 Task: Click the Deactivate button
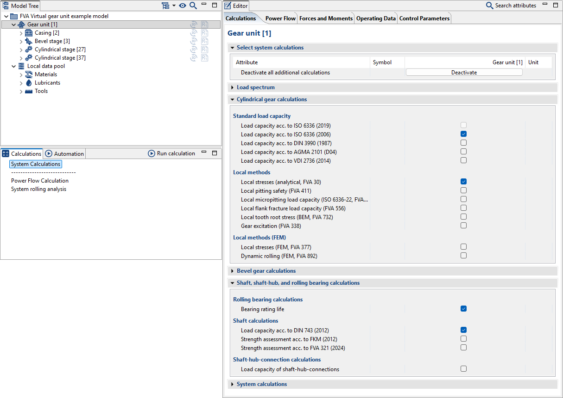464,73
